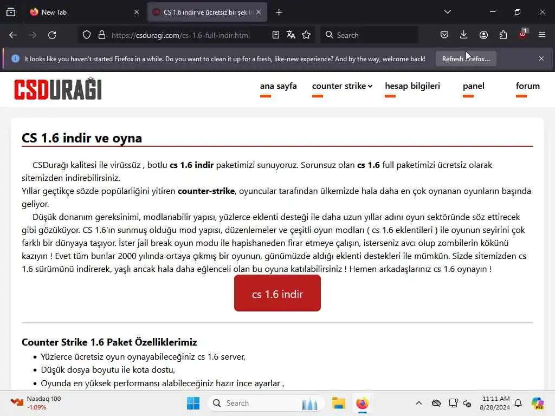Dismiss the Firefox refresh notification bar
This screenshot has height=416, width=555.
pyautogui.click(x=541, y=58)
